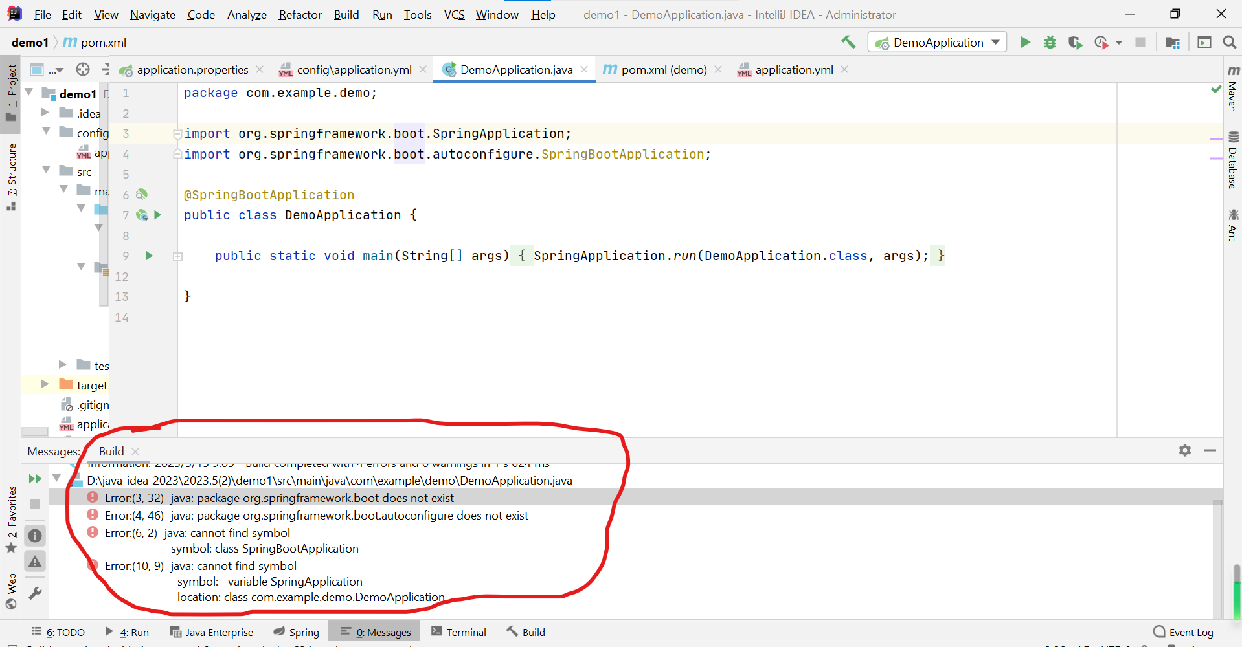Screen dimensions: 1242x647
Task: Toggle warning messages filter icon
Action: point(35,562)
